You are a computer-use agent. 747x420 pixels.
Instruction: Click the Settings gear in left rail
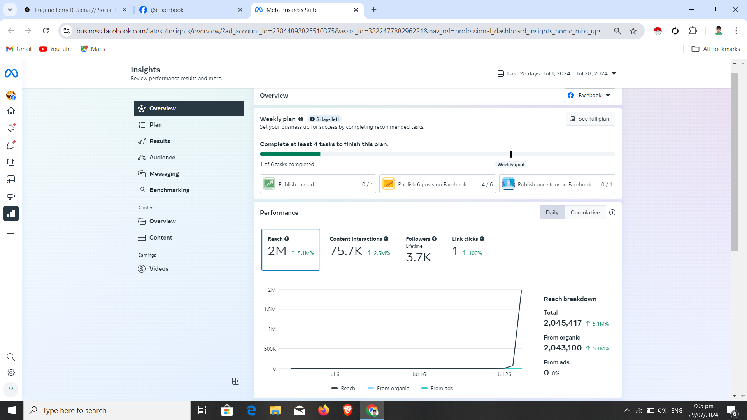coord(11,373)
